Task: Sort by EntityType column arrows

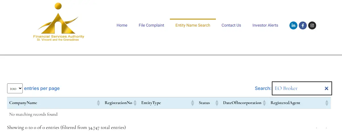Action: tap(192, 103)
